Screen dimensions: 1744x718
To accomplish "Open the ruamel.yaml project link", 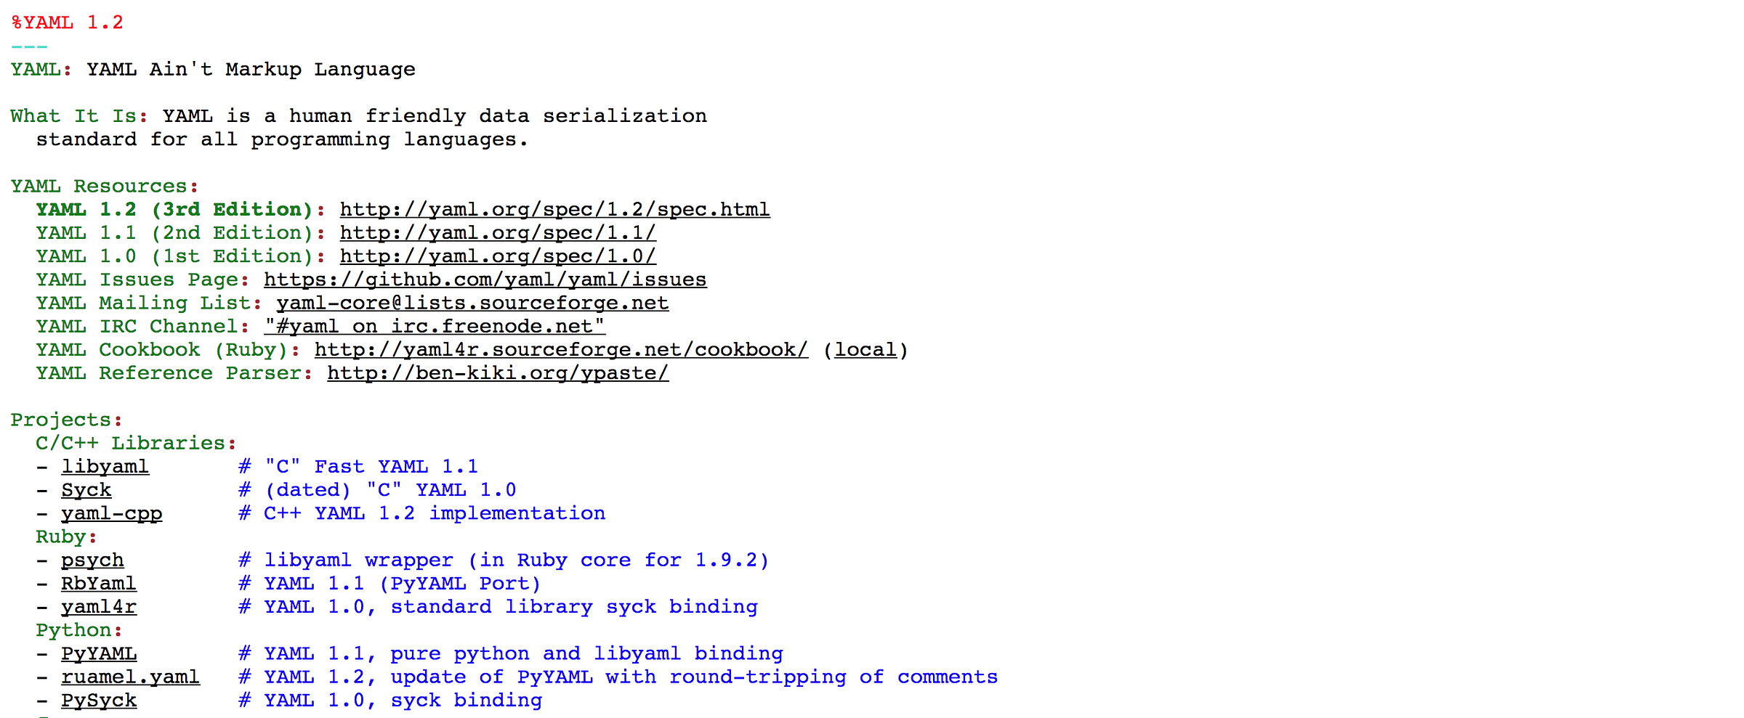I will tap(130, 677).
